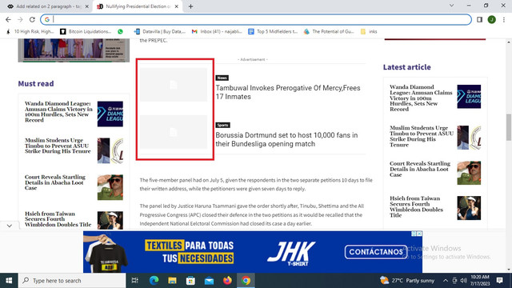Open the Windows Start menu
The image size is (512, 288).
[x=9, y=281]
